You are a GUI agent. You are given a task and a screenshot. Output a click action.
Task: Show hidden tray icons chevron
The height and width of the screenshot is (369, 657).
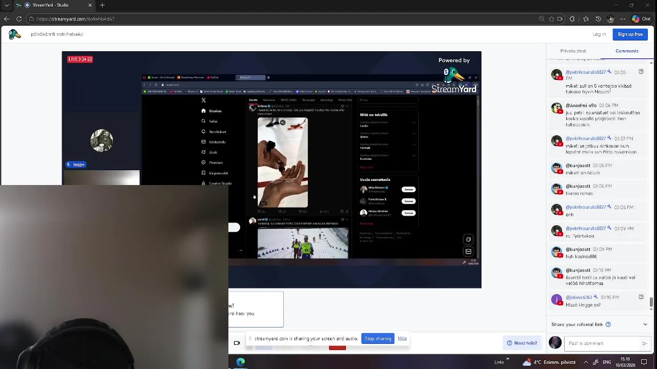[x=586, y=362]
